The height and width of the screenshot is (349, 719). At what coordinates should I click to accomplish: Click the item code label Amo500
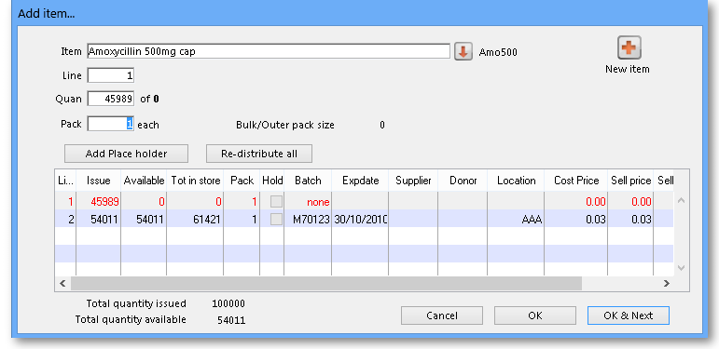(x=498, y=52)
